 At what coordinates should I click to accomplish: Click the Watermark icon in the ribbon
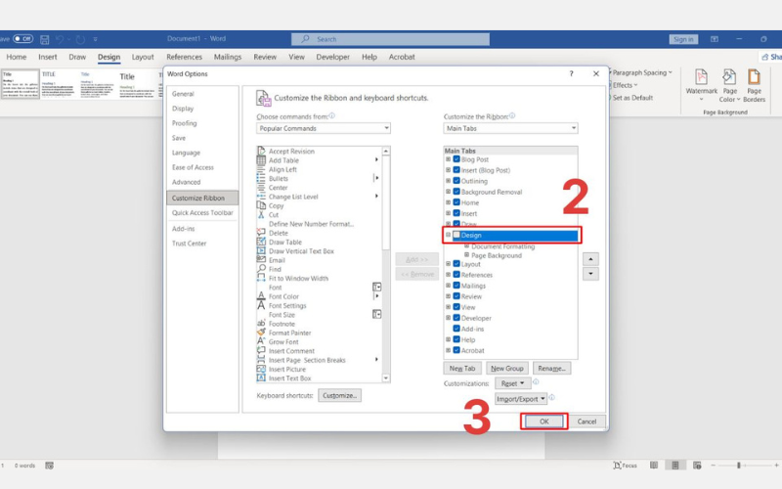701,78
